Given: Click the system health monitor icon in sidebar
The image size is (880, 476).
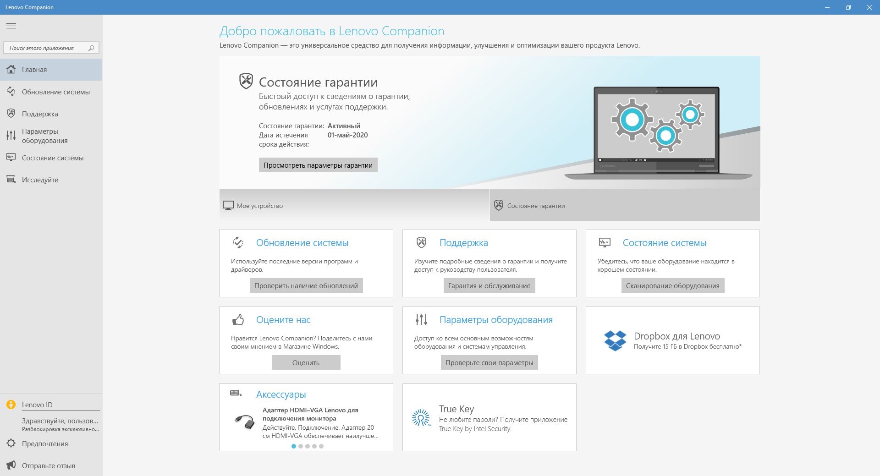Looking at the screenshot, I should point(11,158).
